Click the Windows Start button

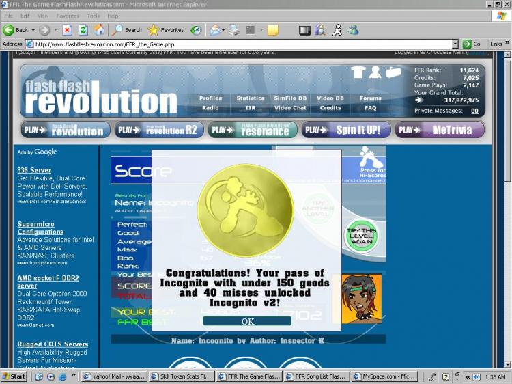point(14,376)
